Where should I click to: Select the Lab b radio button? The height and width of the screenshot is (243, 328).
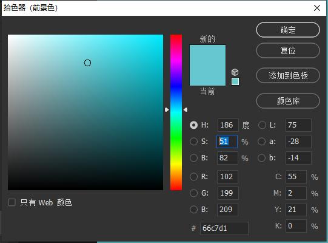tap(261, 158)
